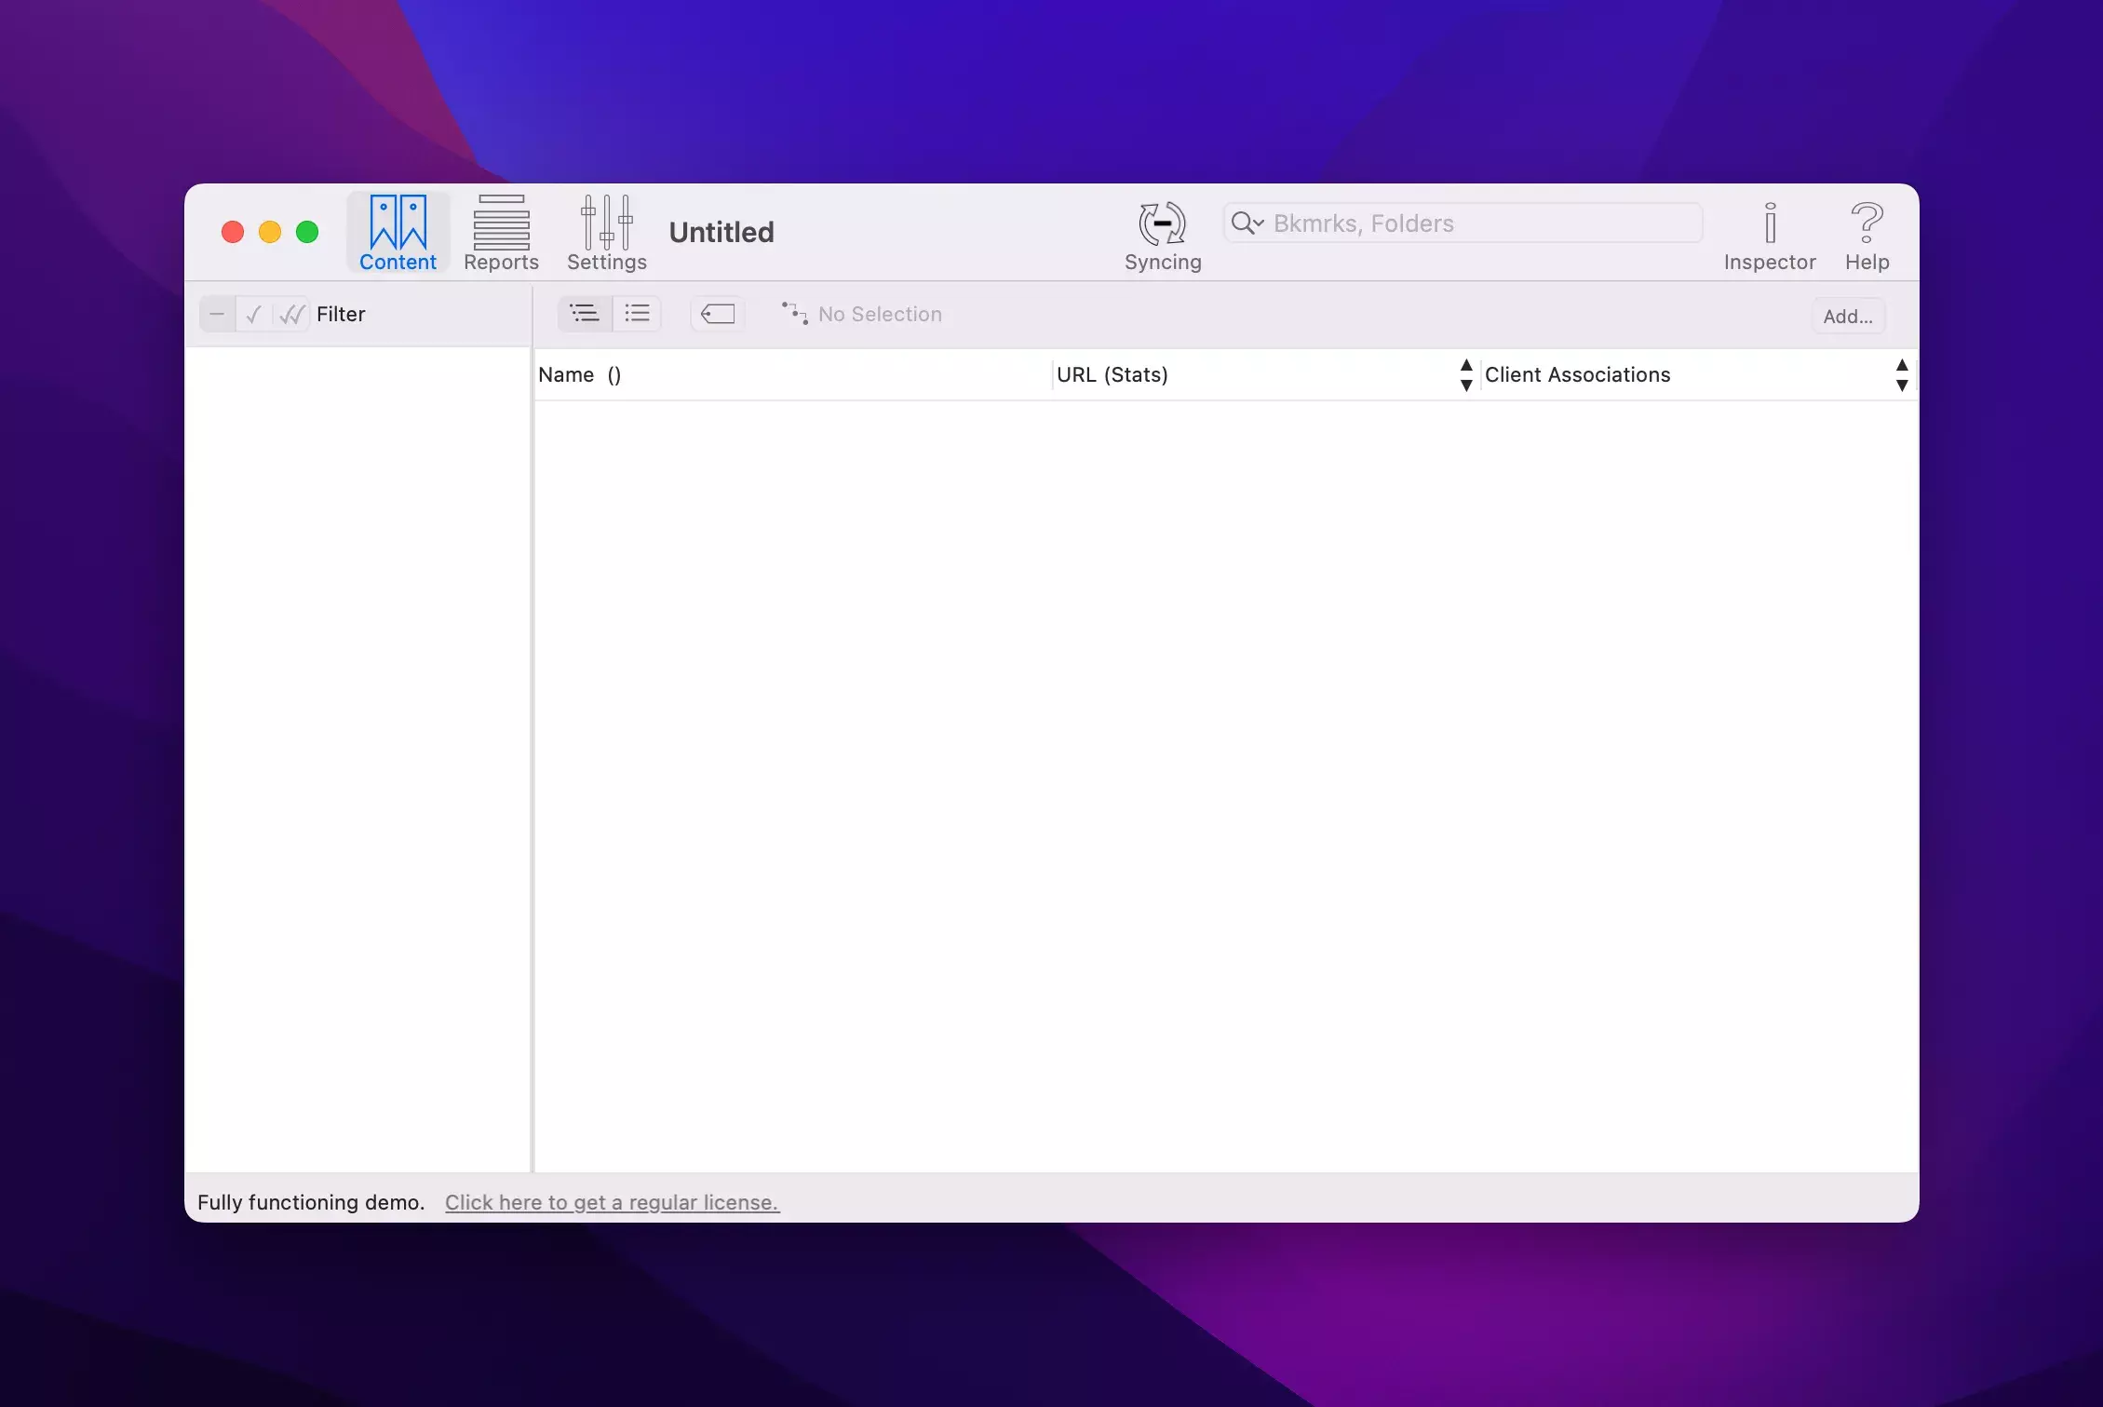The image size is (2103, 1407).
Task: Click the Syncing status icon
Action: tap(1162, 224)
